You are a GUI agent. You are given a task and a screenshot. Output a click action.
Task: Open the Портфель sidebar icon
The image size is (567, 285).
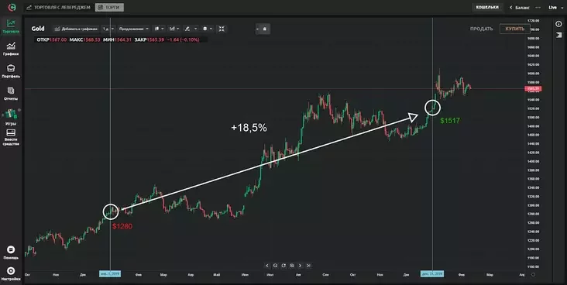click(11, 71)
